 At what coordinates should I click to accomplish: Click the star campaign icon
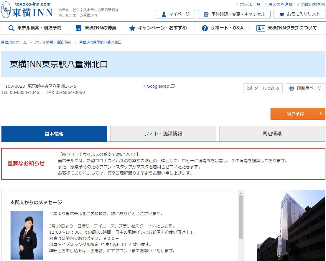pos(132,28)
